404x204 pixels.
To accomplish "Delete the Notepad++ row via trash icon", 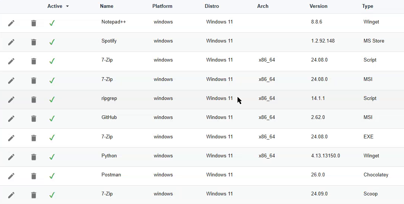I will (x=34, y=23).
